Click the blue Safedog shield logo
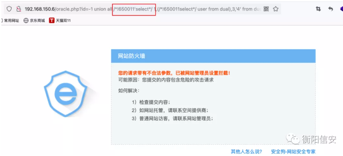 66,93
